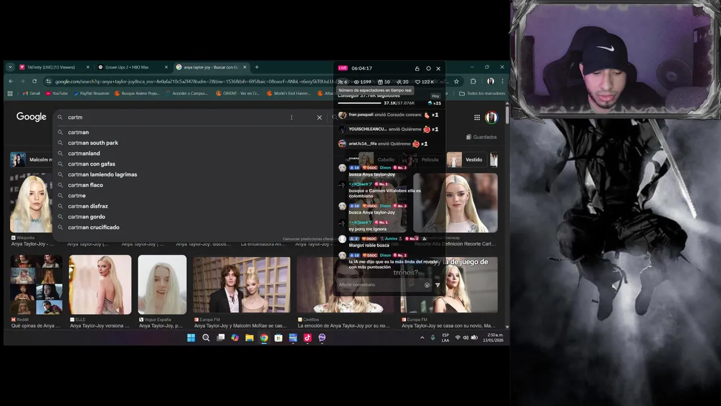721x406 pixels.
Task: Open the Google apps grid icon
Action: pyautogui.click(x=477, y=117)
